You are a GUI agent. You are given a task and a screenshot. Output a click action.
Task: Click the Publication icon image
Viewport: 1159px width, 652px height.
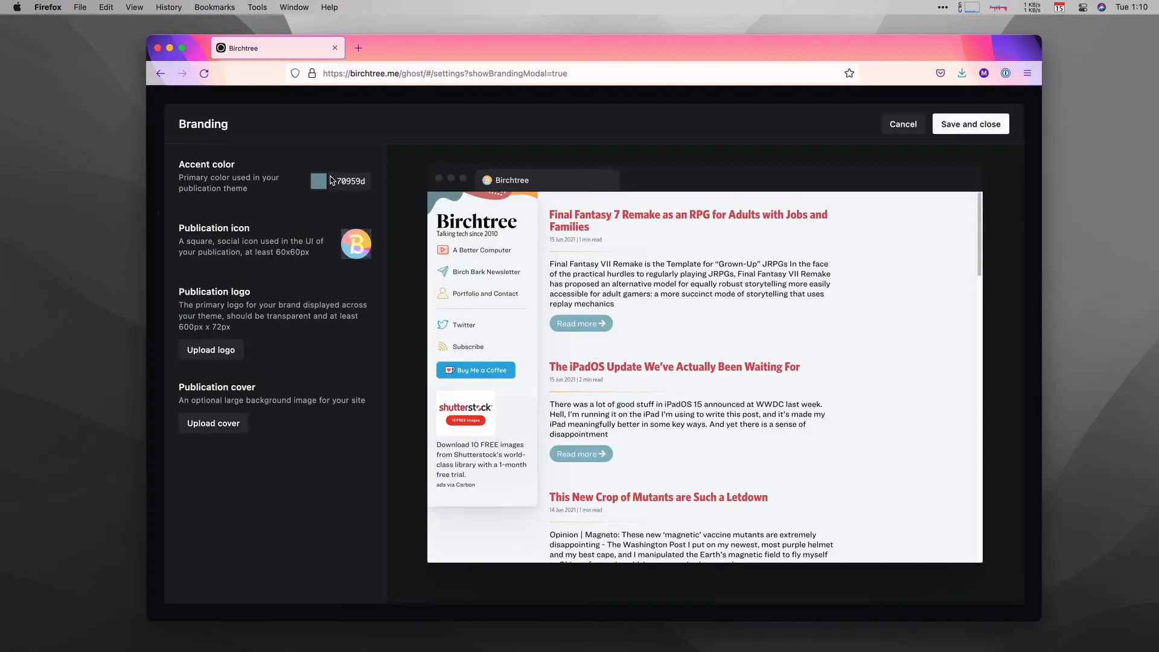(356, 244)
